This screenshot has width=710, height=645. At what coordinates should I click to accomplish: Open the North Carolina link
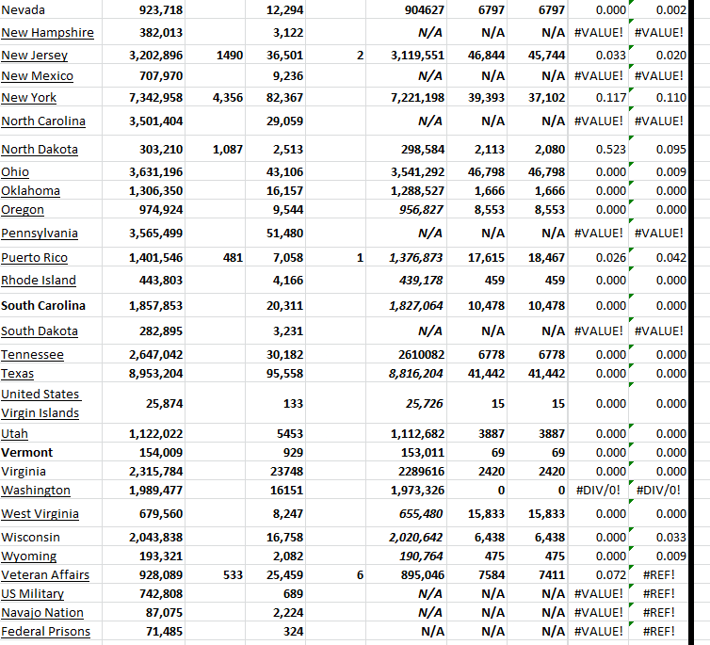tap(43, 121)
